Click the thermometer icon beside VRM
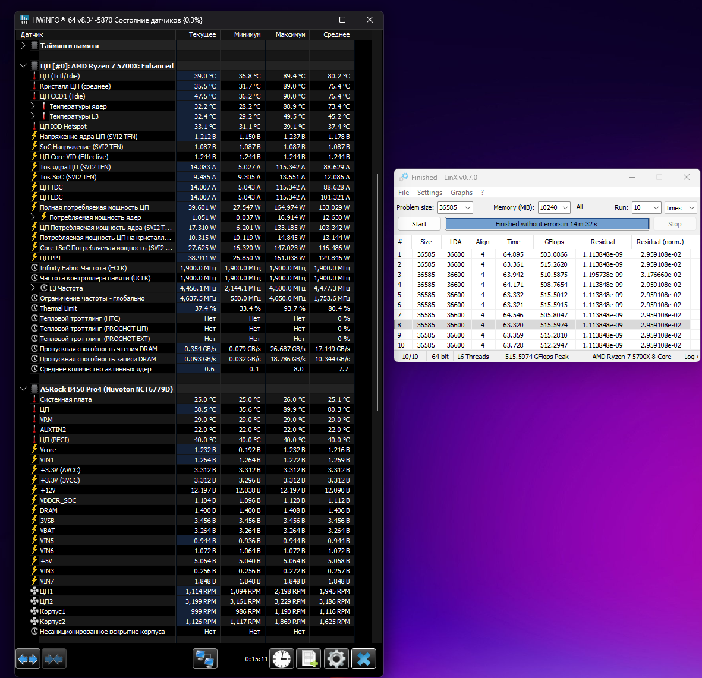702x678 pixels. [x=34, y=420]
